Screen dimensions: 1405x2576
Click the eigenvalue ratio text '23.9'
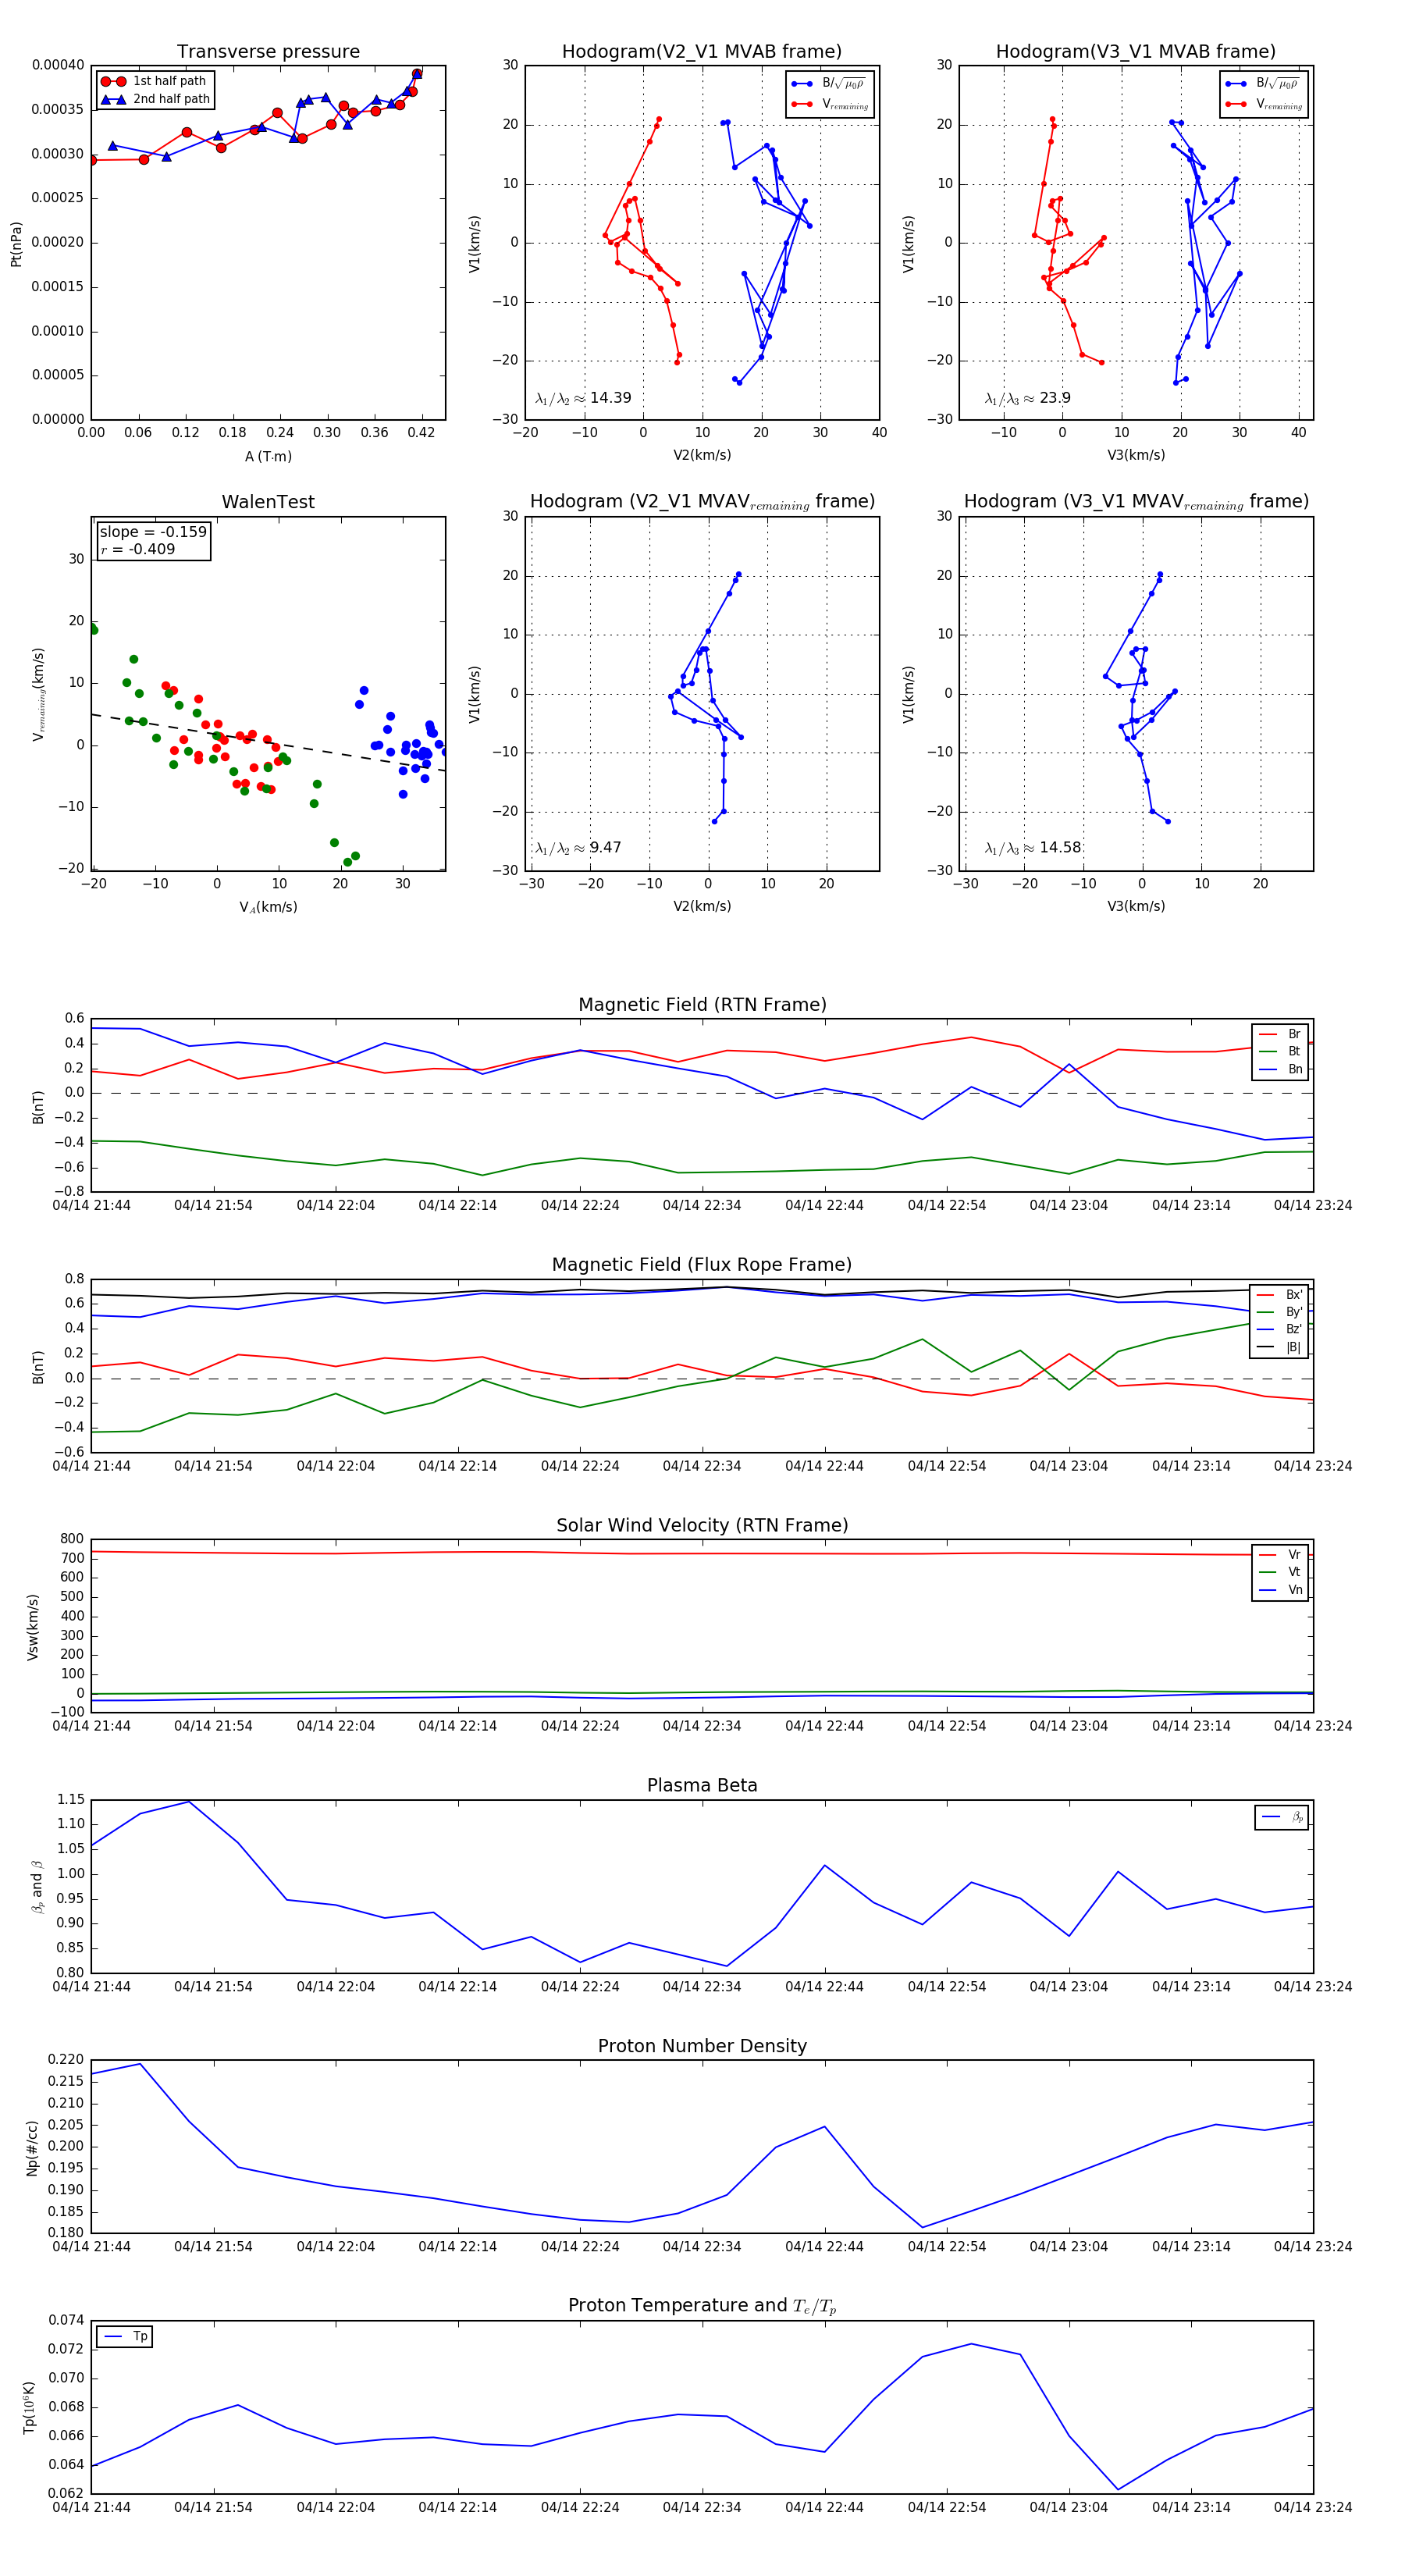coord(1055,398)
